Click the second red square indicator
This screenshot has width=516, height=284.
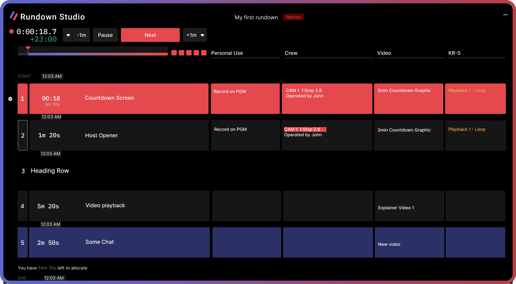click(x=181, y=52)
